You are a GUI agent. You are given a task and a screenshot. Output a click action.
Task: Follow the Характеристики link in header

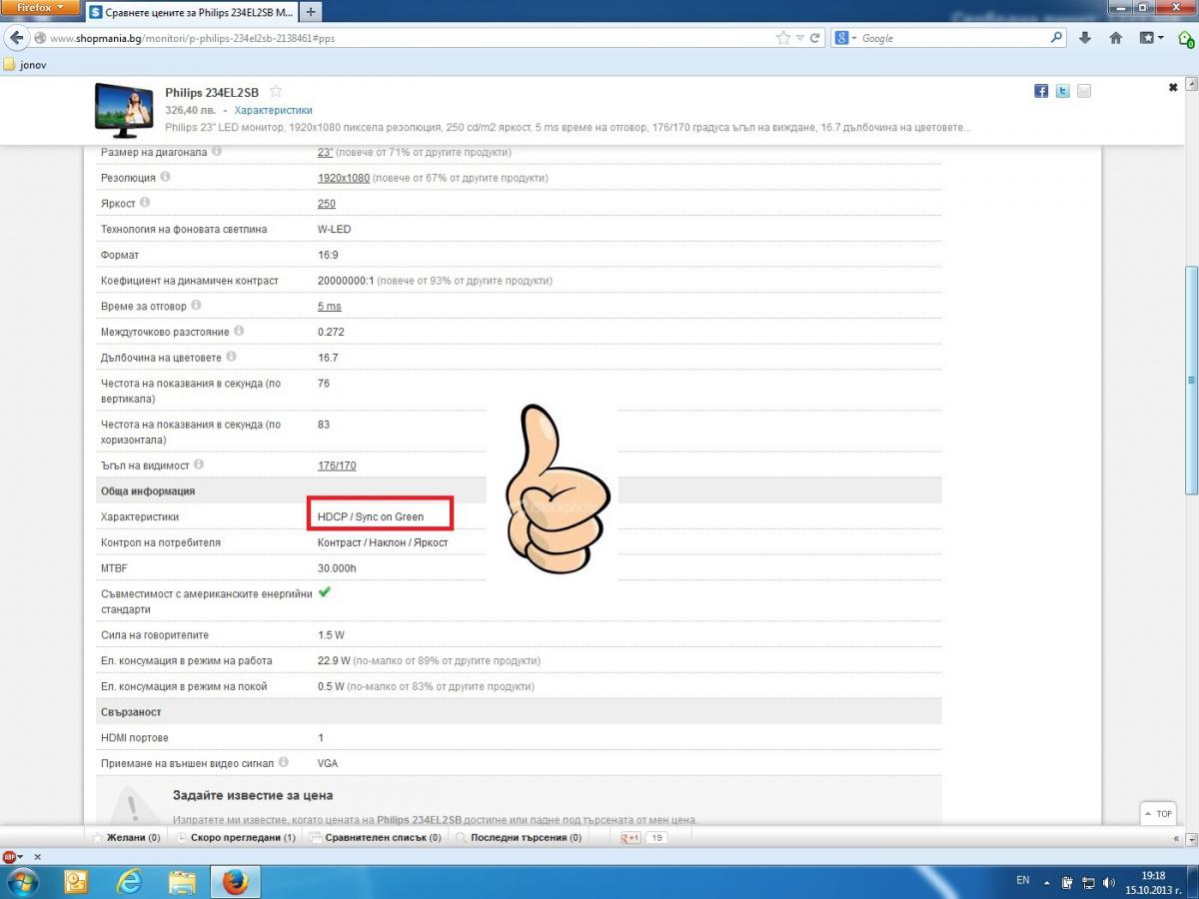pyautogui.click(x=273, y=110)
